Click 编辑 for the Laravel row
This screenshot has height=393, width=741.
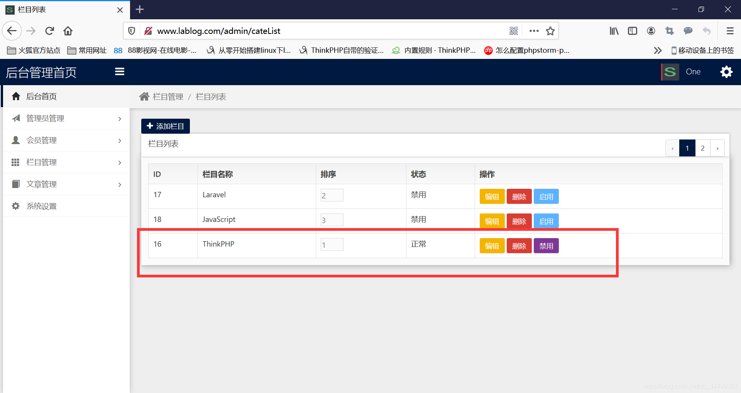pyautogui.click(x=492, y=196)
